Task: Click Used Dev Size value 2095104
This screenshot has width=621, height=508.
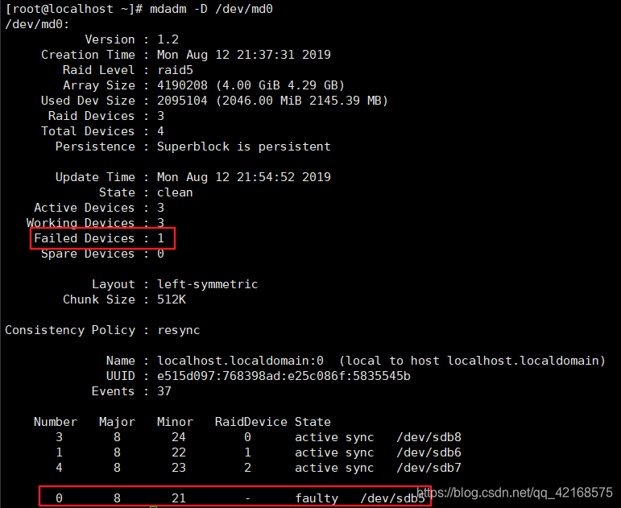Action: (182, 101)
